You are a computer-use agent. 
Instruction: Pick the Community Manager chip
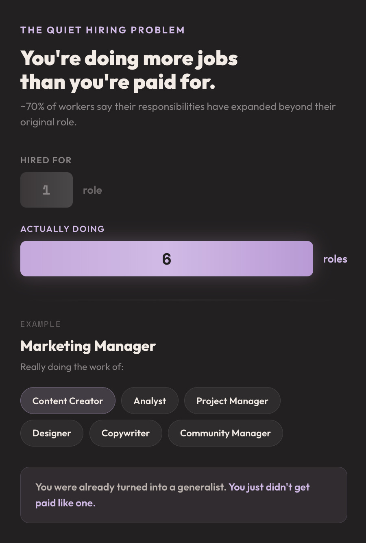pos(225,433)
